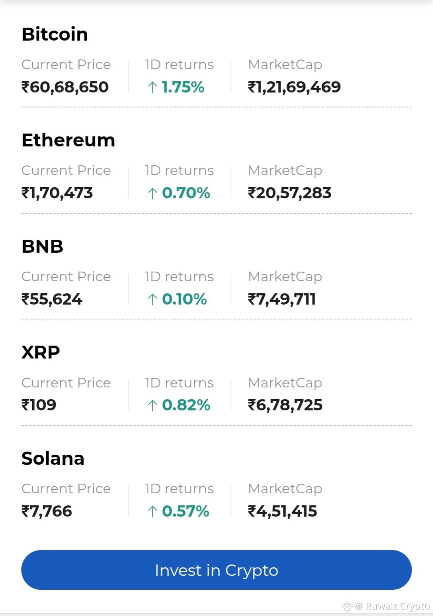Select the XRP heading
The width and height of the screenshot is (433, 616).
(x=41, y=352)
